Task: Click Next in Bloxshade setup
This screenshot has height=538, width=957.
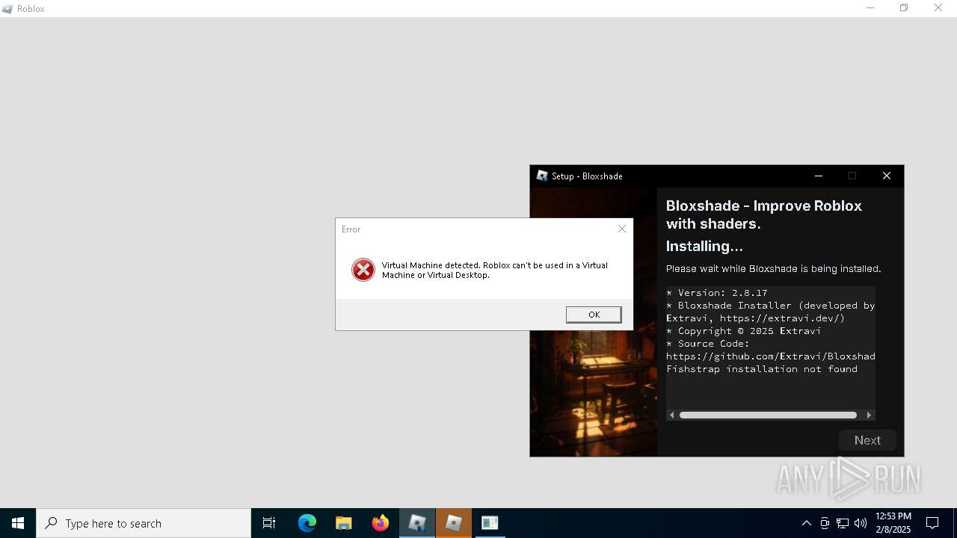Action: pos(867,440)
